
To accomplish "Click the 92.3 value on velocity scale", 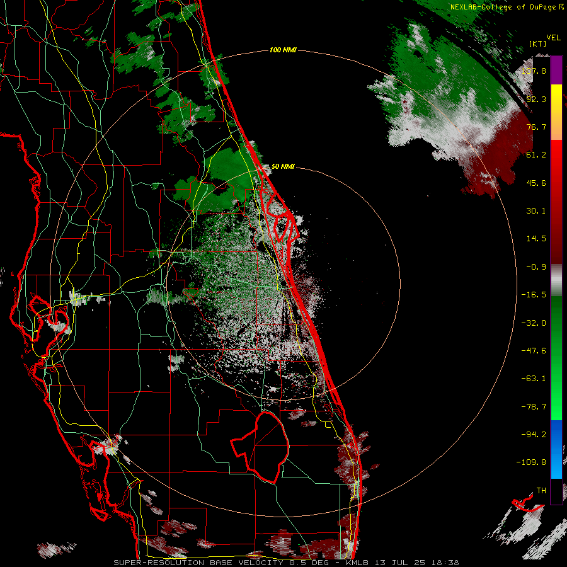I will click(x=536, y=99).
